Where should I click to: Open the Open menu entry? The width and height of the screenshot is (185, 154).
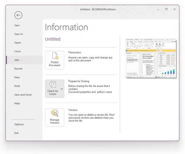18,43
